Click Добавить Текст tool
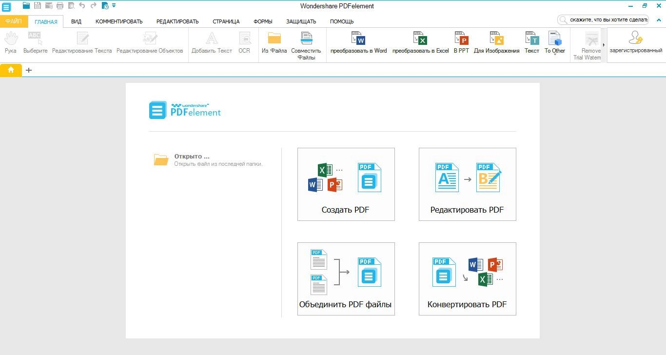The width and height of the screenshot is (666, 355). [212, 42]
